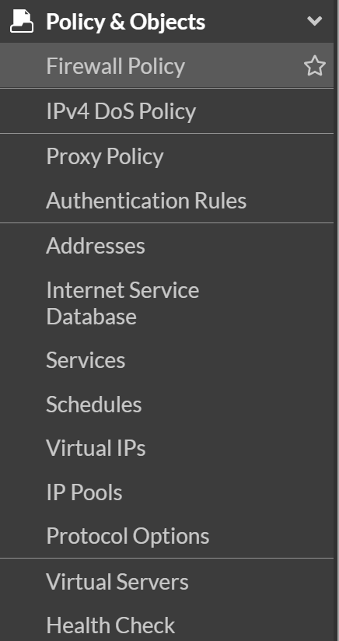Select IP Pools menu entry
The width and height of the screenshot is (339, 641).
pos(166,492)
